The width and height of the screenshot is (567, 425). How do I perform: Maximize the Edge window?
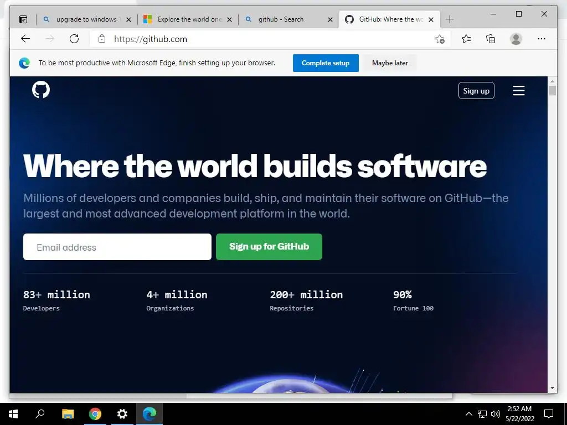518,14
